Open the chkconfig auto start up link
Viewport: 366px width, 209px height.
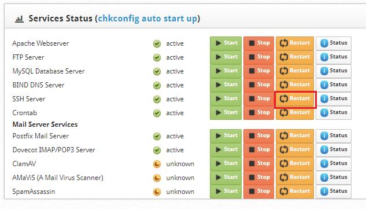[x=147, y=19]
